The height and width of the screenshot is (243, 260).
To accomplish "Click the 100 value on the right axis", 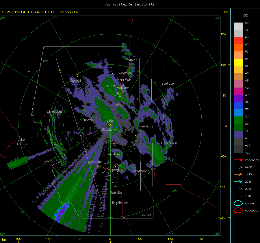I will coord(223,65).
